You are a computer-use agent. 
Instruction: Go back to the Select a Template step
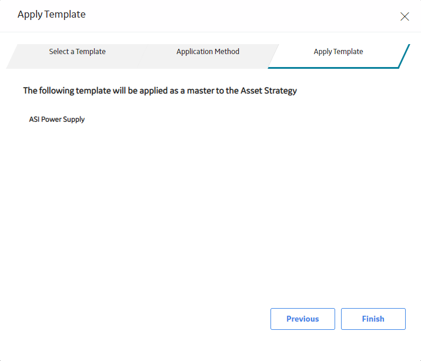78,52
